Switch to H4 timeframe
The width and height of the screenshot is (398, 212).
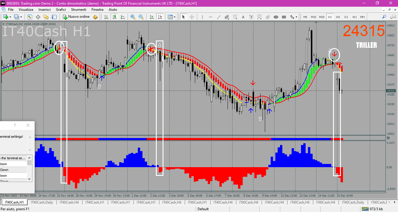click(338, 17)
